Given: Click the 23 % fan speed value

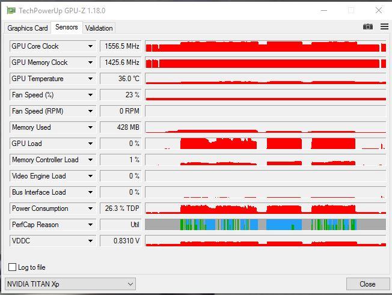Looking at the screenshot, I should pos(120,95).
